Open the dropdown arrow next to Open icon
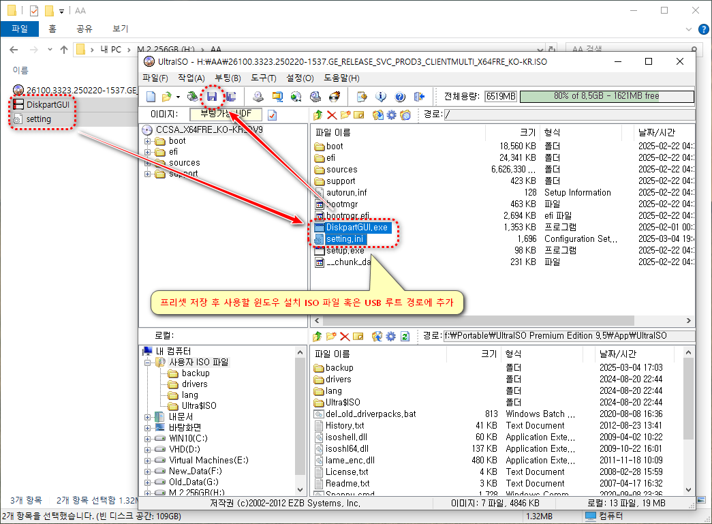 (x=178, y=97)
